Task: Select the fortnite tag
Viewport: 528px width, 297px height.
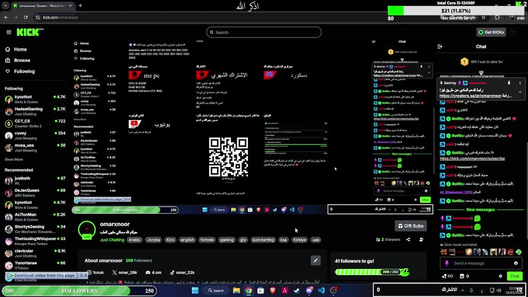Action: pos(207,240)
